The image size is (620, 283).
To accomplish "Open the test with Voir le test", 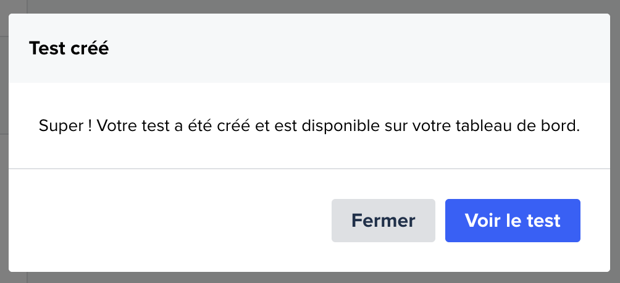I will coord(513,221).
